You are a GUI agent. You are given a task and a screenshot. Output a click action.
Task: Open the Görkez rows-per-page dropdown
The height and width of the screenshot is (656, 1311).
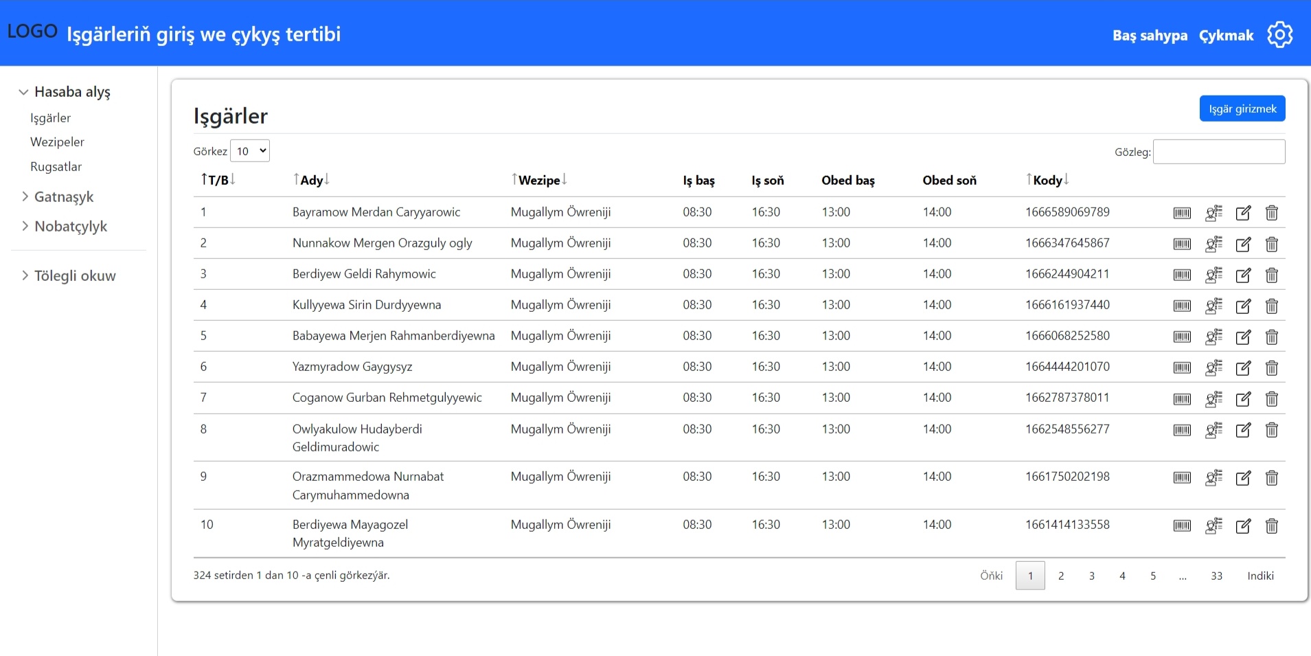[250, 151]
